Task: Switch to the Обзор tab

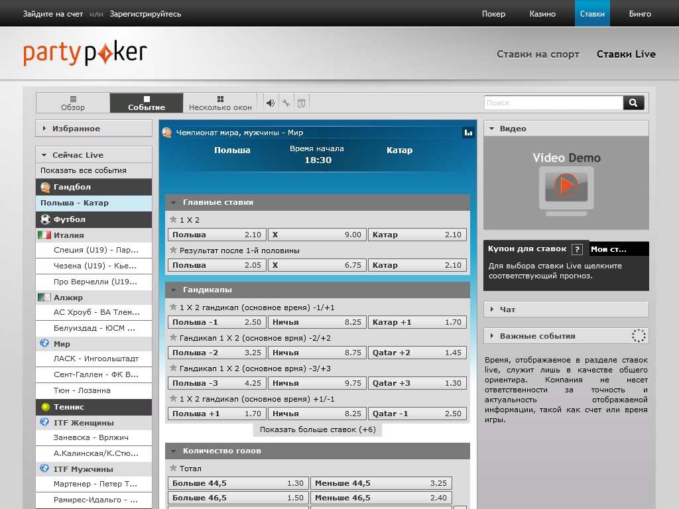Action: tap(73, 103)
